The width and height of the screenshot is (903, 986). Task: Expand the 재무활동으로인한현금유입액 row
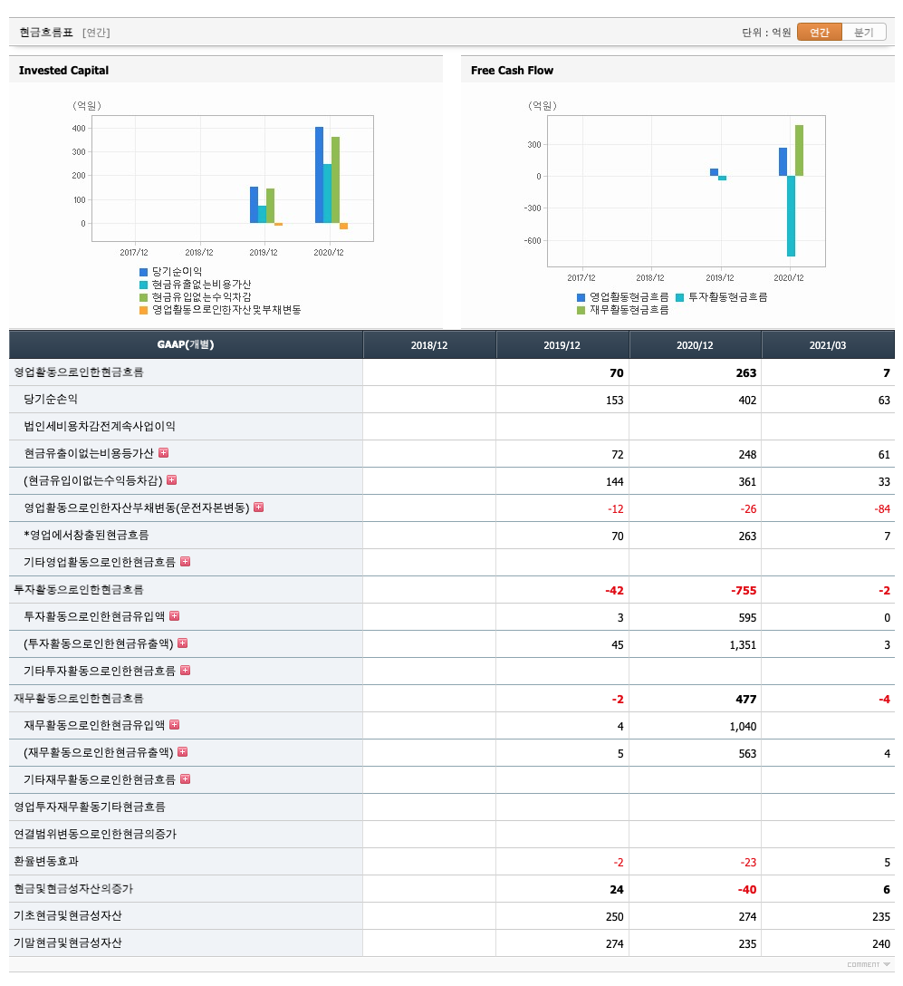[174, 724]
